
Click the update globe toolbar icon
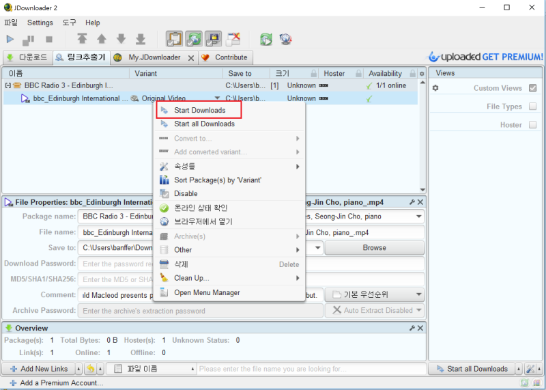click(285, 39)
